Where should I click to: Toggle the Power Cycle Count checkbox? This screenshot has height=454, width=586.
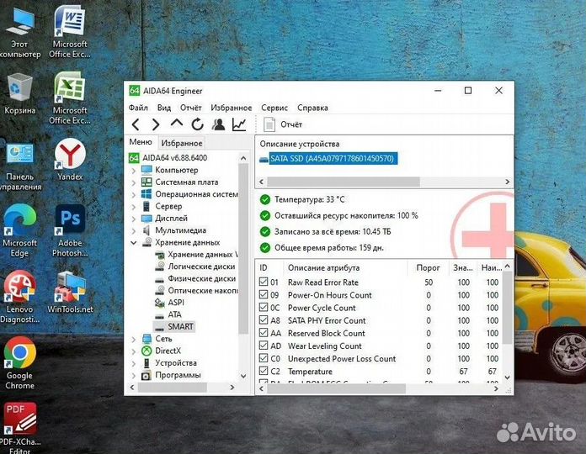pyautogui.click(x=264, y=308)
